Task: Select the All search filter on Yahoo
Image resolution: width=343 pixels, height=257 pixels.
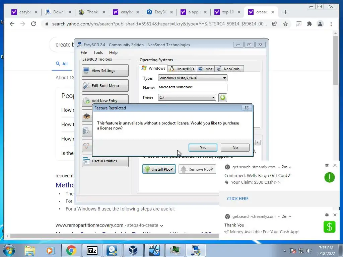Action: 62,64
